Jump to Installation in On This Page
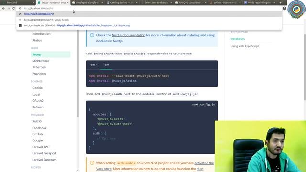 [x=238, y=39]
